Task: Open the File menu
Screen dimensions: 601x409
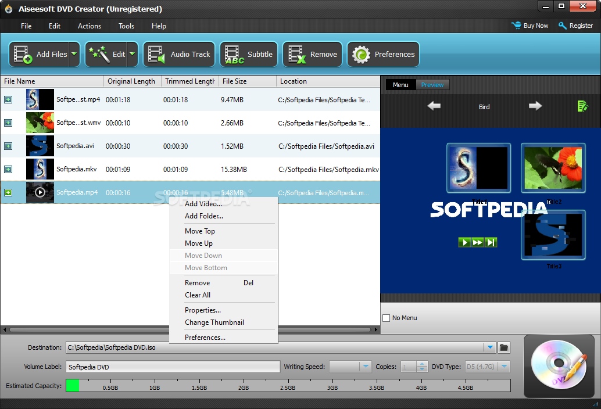Action: tap(26, 26)
